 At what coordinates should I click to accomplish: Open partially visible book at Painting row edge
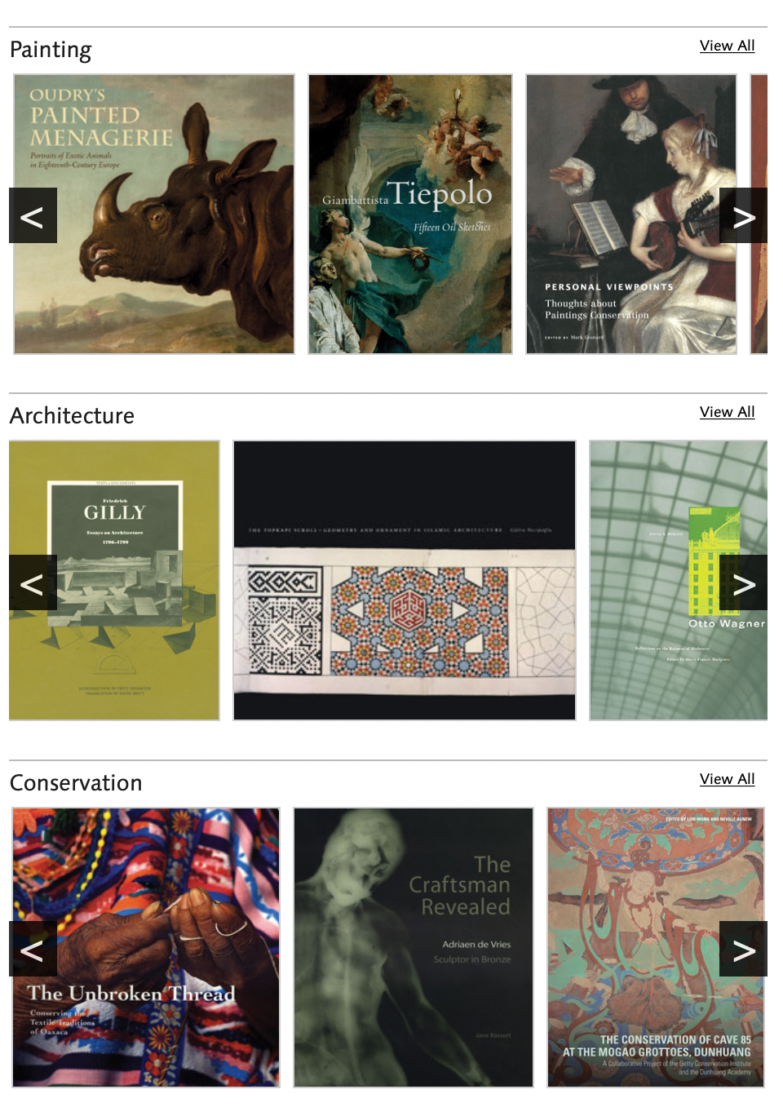[759, 215]
